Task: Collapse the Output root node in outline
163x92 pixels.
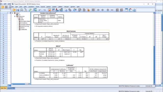Action: point(12,13)
